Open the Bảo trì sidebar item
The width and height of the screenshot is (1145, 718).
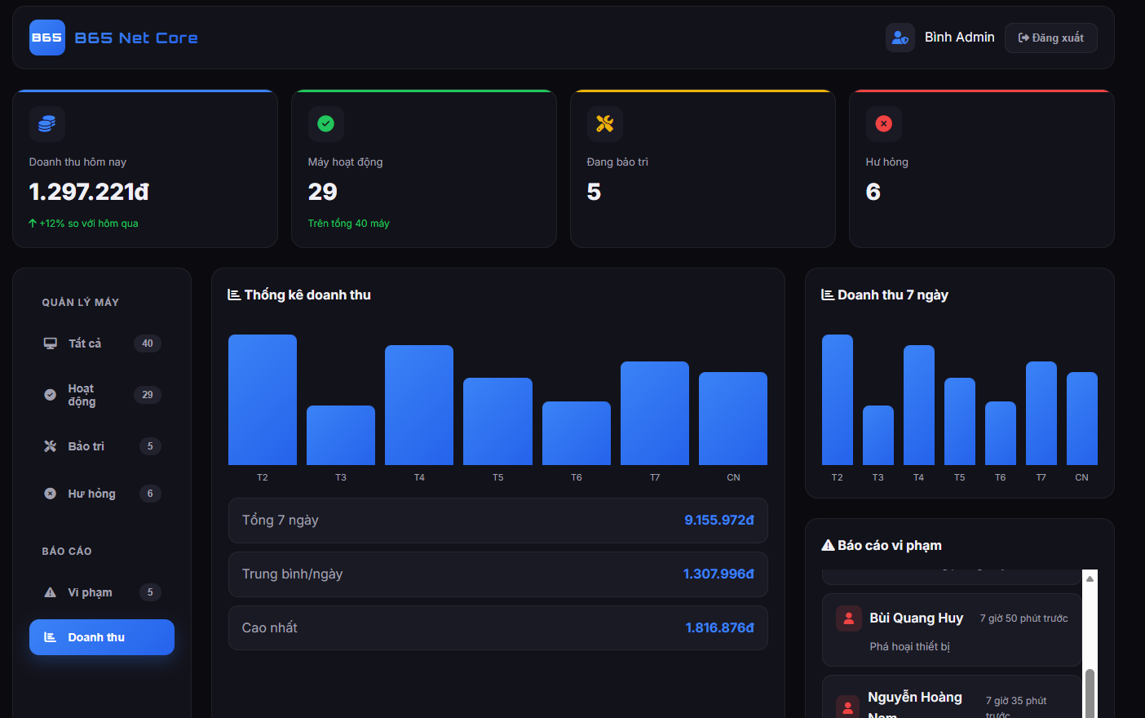(101, 446)
